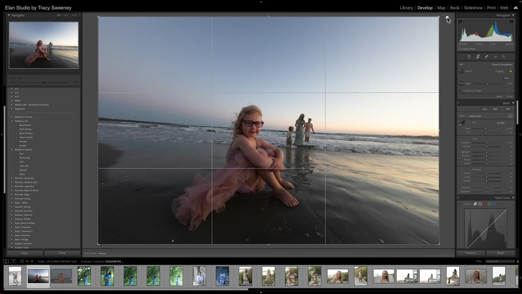Viewport: 522px width, 294px height.
Task: Open grid view icon in filmstrip bar
Action: click(x=22, y=261)
